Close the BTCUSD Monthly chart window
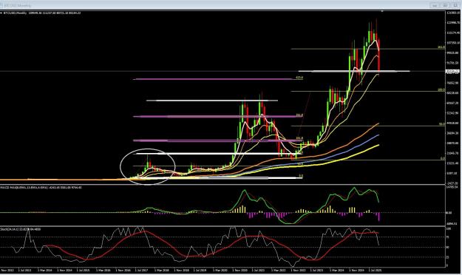 click(x=455, y=5)
